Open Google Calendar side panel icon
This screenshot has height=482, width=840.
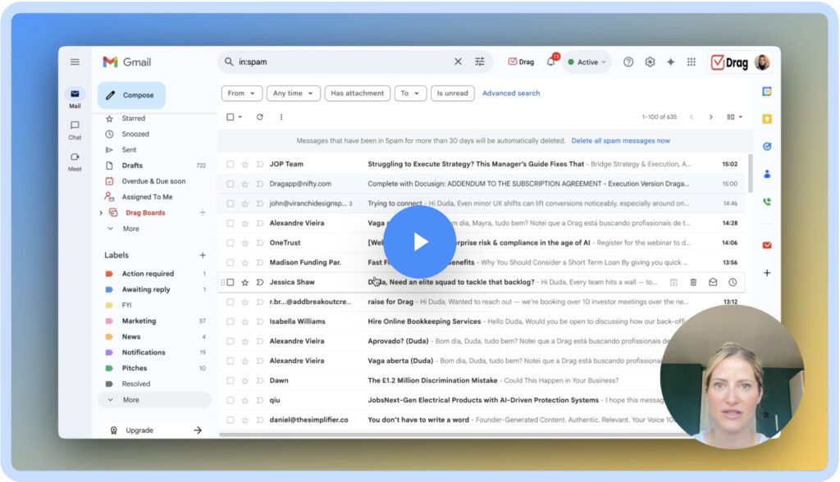[767, 92]
